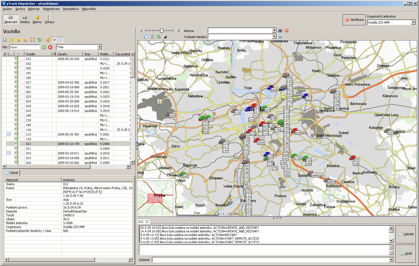Click the Odeslat send button
419x266 pixels.
(406, 234)
